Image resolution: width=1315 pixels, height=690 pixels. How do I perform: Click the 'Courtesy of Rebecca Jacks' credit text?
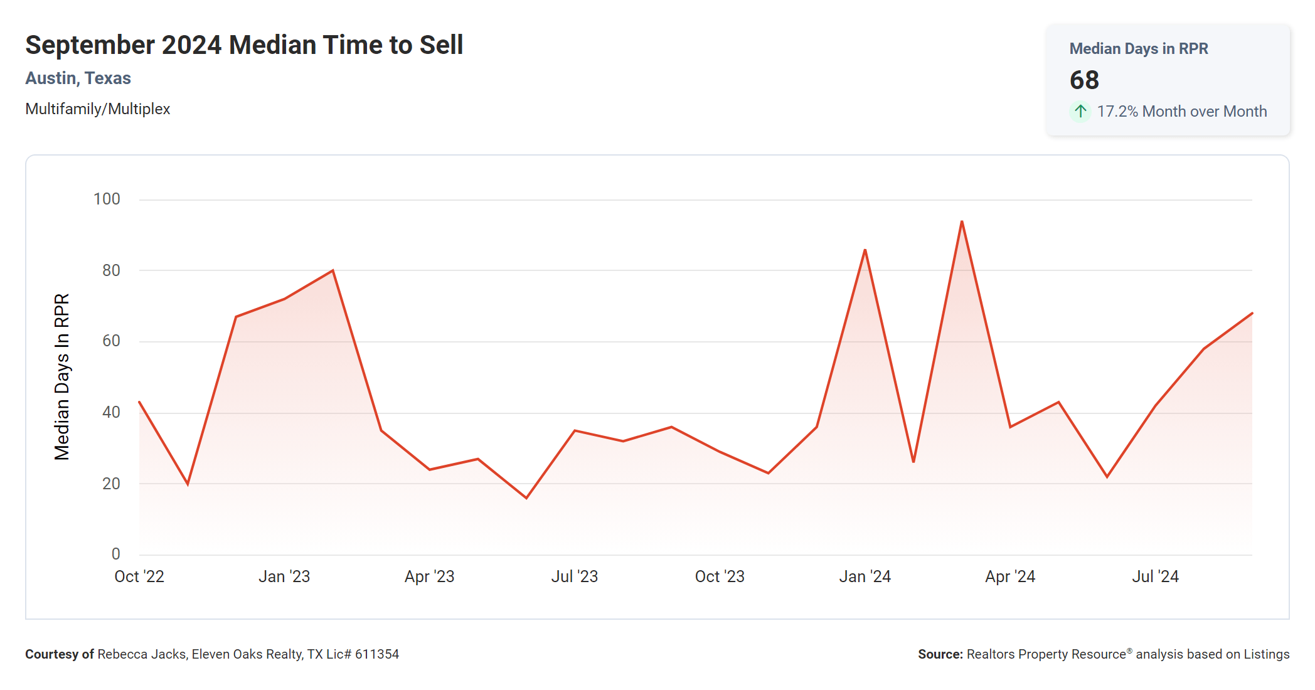click(212, 654)
